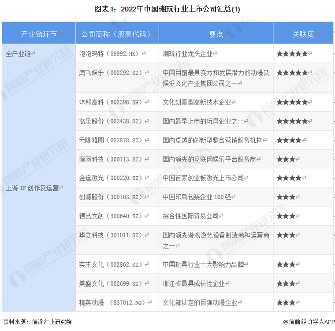Viewport: 335px width, 331px height.
Task: Click the text '国内领先游戏游艺设备制造商和运营商之一'
Action: pos(216,240)
